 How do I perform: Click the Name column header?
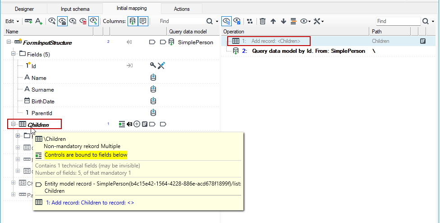[49, 32]
